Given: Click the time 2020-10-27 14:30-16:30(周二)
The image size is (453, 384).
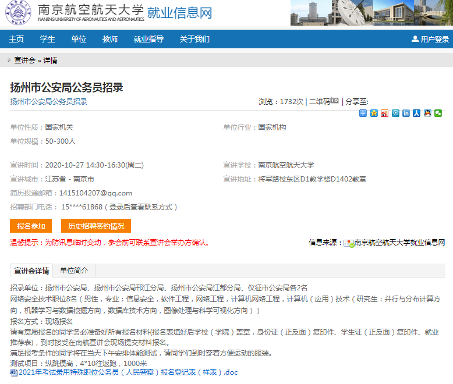Looking at the screenshot, I should [x=94, y=165].
